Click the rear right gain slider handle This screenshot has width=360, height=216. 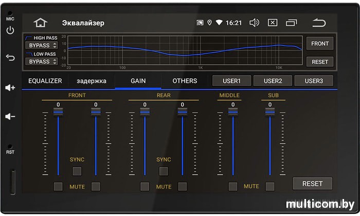182,112
